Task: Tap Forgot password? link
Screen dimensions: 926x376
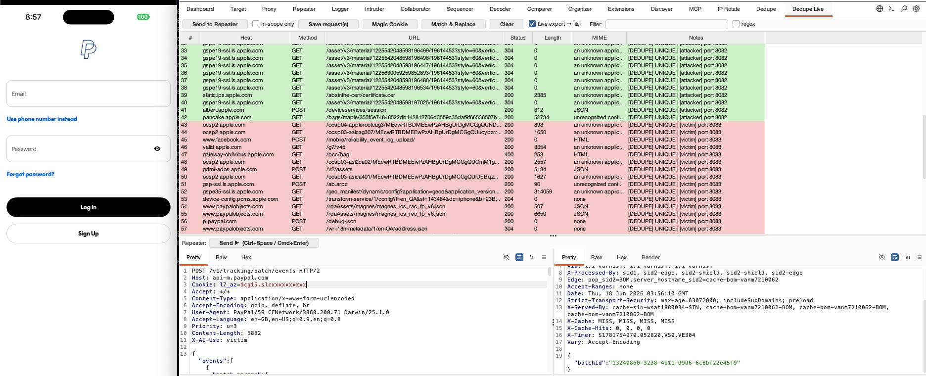Action: (x=31, y=174)
